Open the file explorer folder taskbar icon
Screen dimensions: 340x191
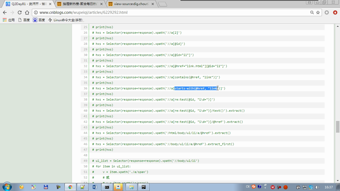131,187
